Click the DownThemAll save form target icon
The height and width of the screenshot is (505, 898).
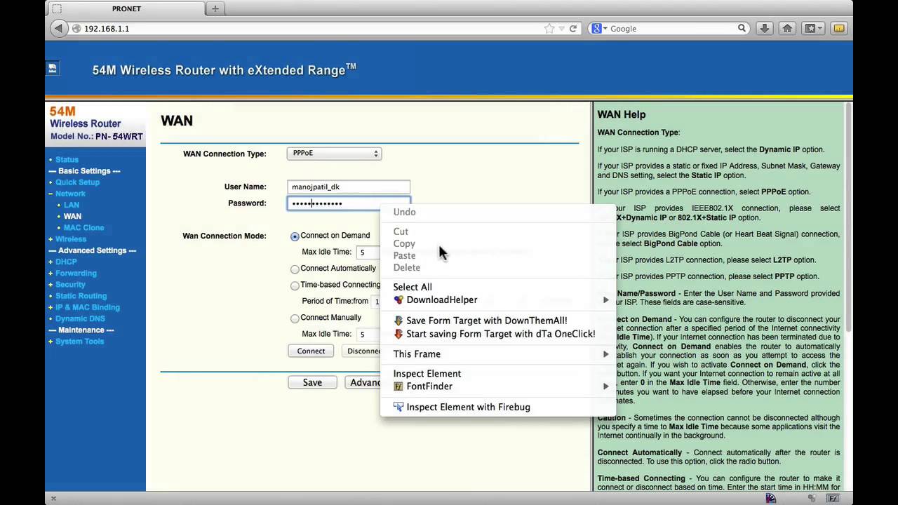coord(398,321)
